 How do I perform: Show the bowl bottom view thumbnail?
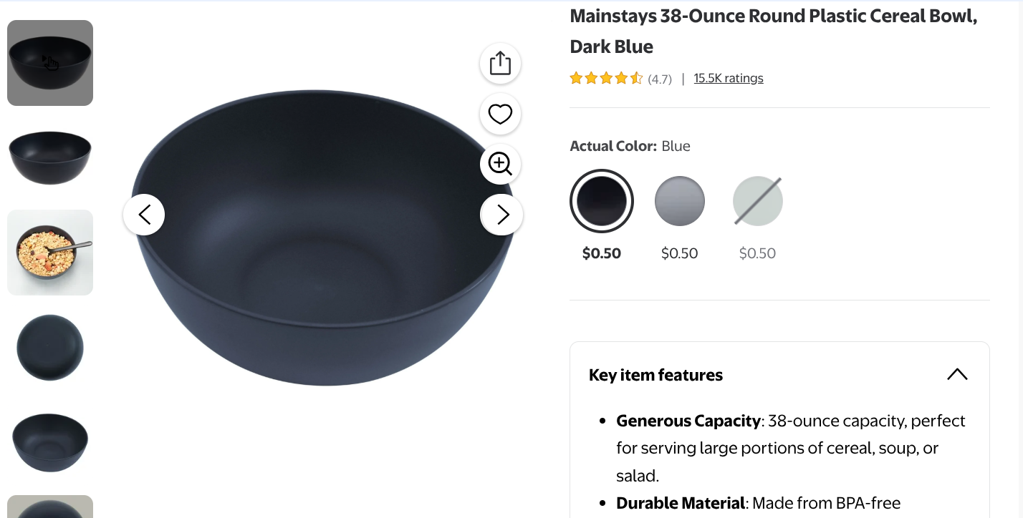click(x=50, y=348)
